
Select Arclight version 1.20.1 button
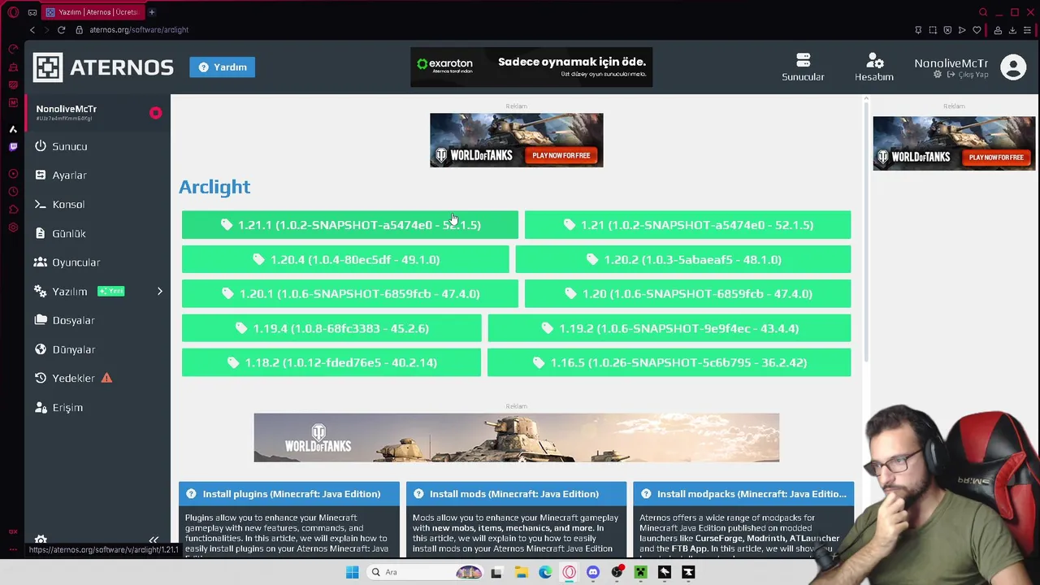coord(349,293)
